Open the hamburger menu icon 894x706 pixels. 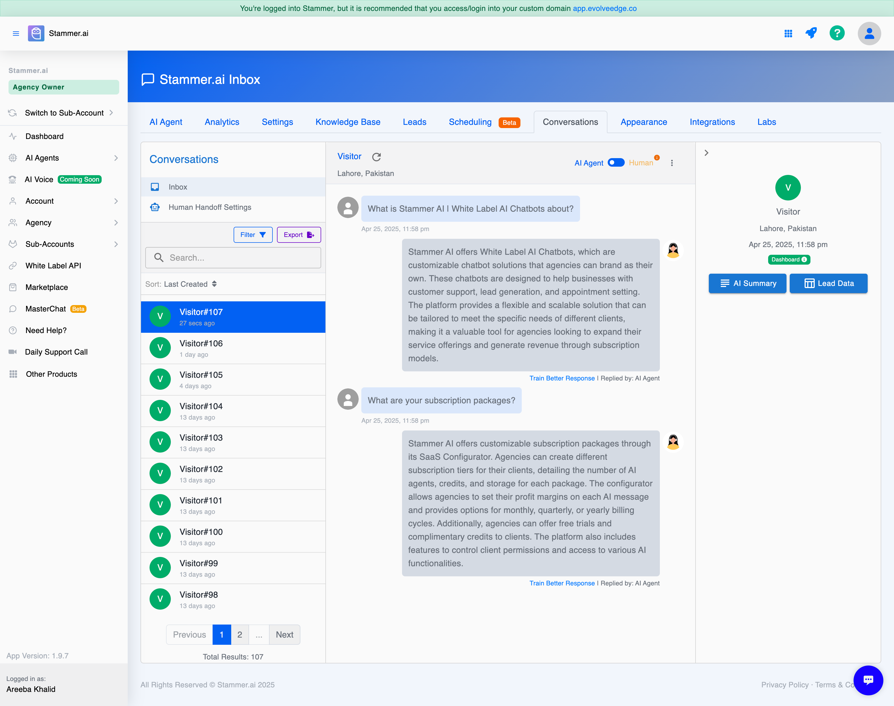tap(16, 34)
